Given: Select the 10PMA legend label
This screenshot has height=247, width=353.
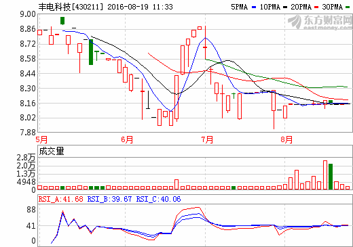Looking at the screenshot, I should click(270, 7).
